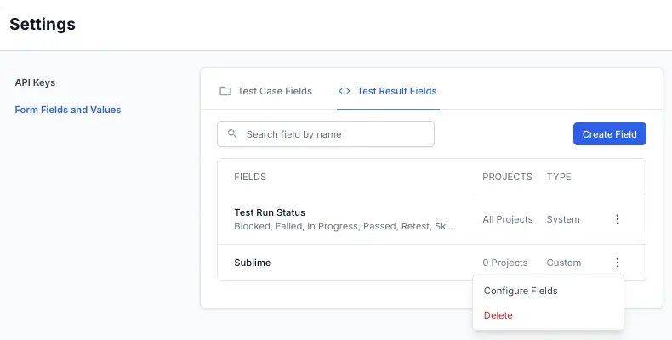The image size is (672, 340).
Task: Select Delete in the context menu
Action: (x=498, y=315)
